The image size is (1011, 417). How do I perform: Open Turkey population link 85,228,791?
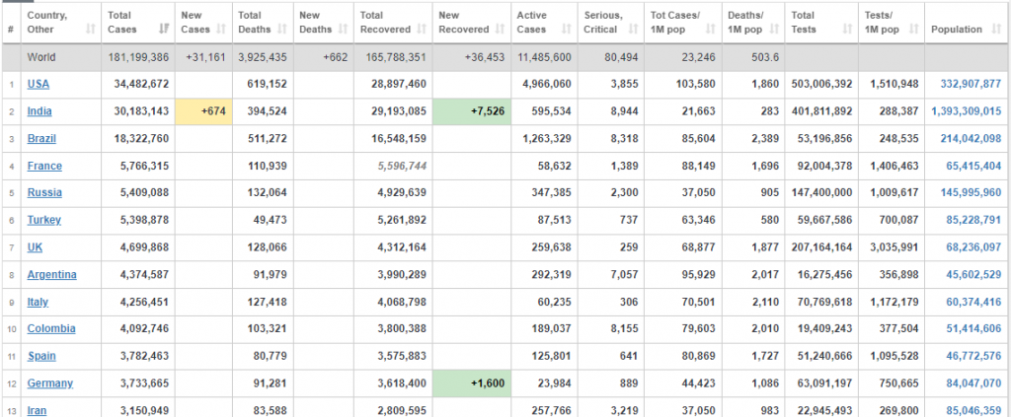974,220
